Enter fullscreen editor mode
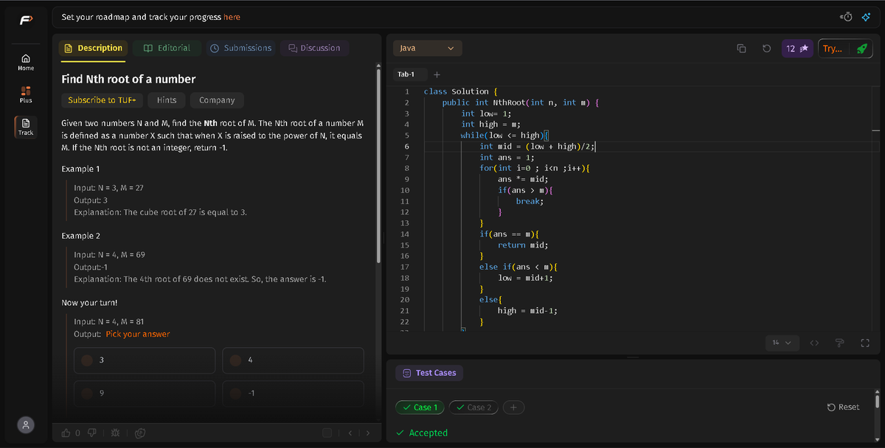The width and height of the screenshot is (885, 448). point(865,343)
